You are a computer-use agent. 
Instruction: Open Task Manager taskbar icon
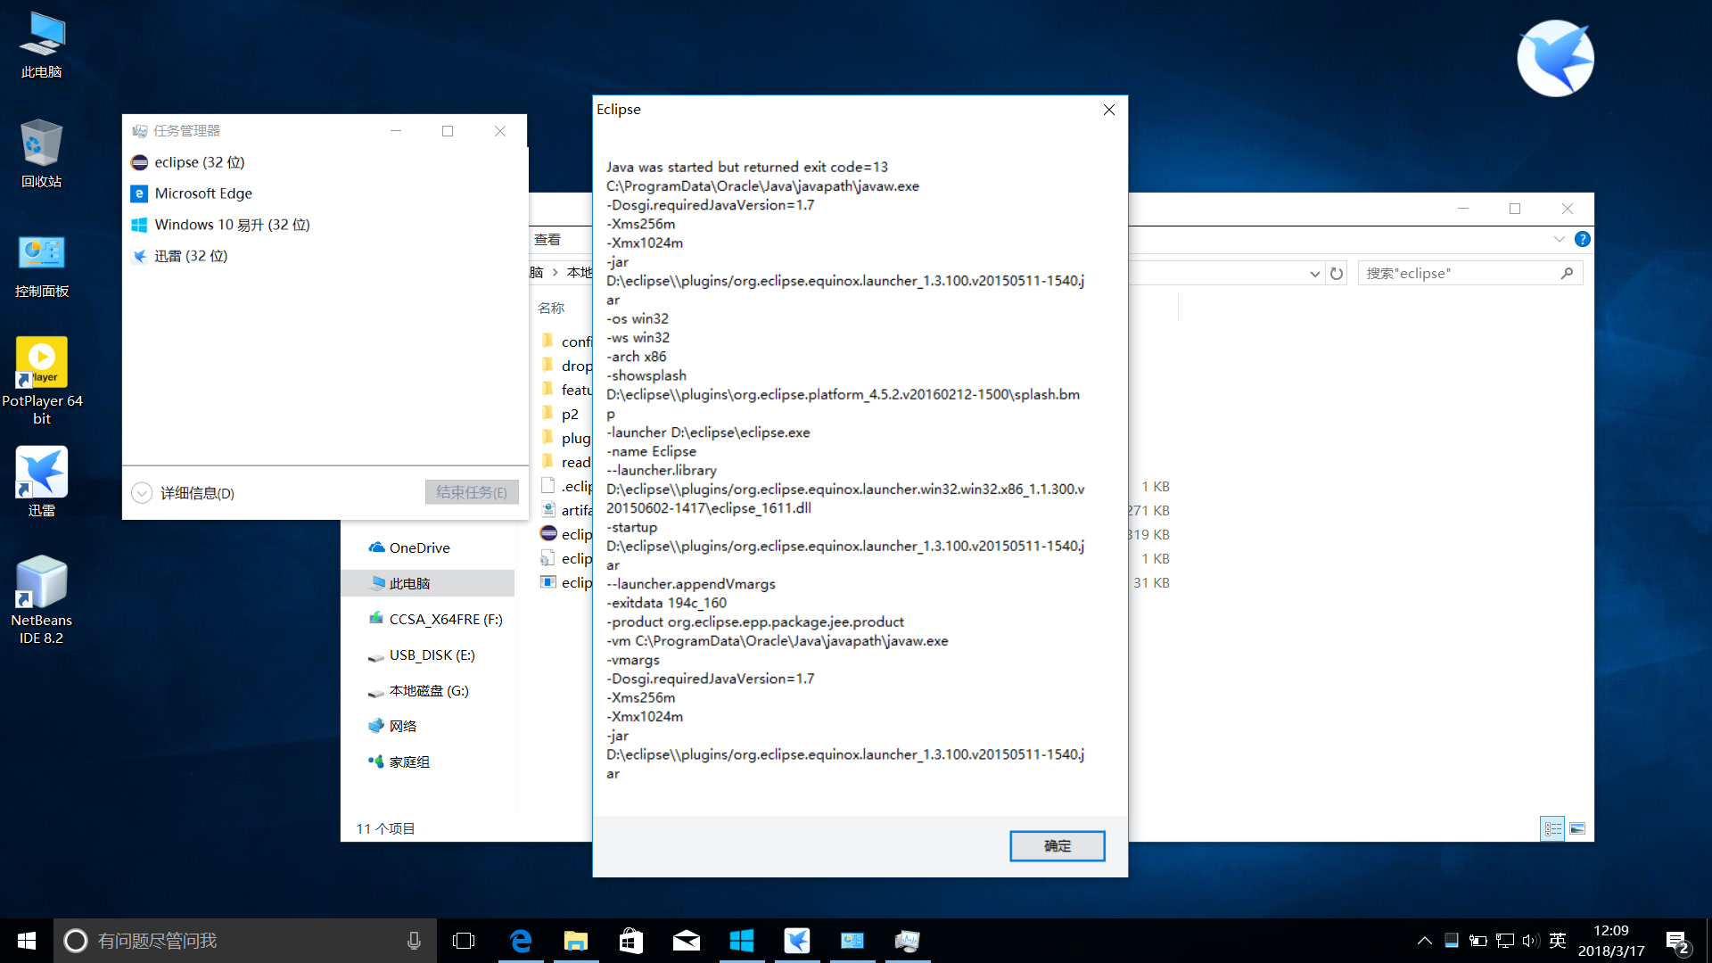[x=908, y=941]
